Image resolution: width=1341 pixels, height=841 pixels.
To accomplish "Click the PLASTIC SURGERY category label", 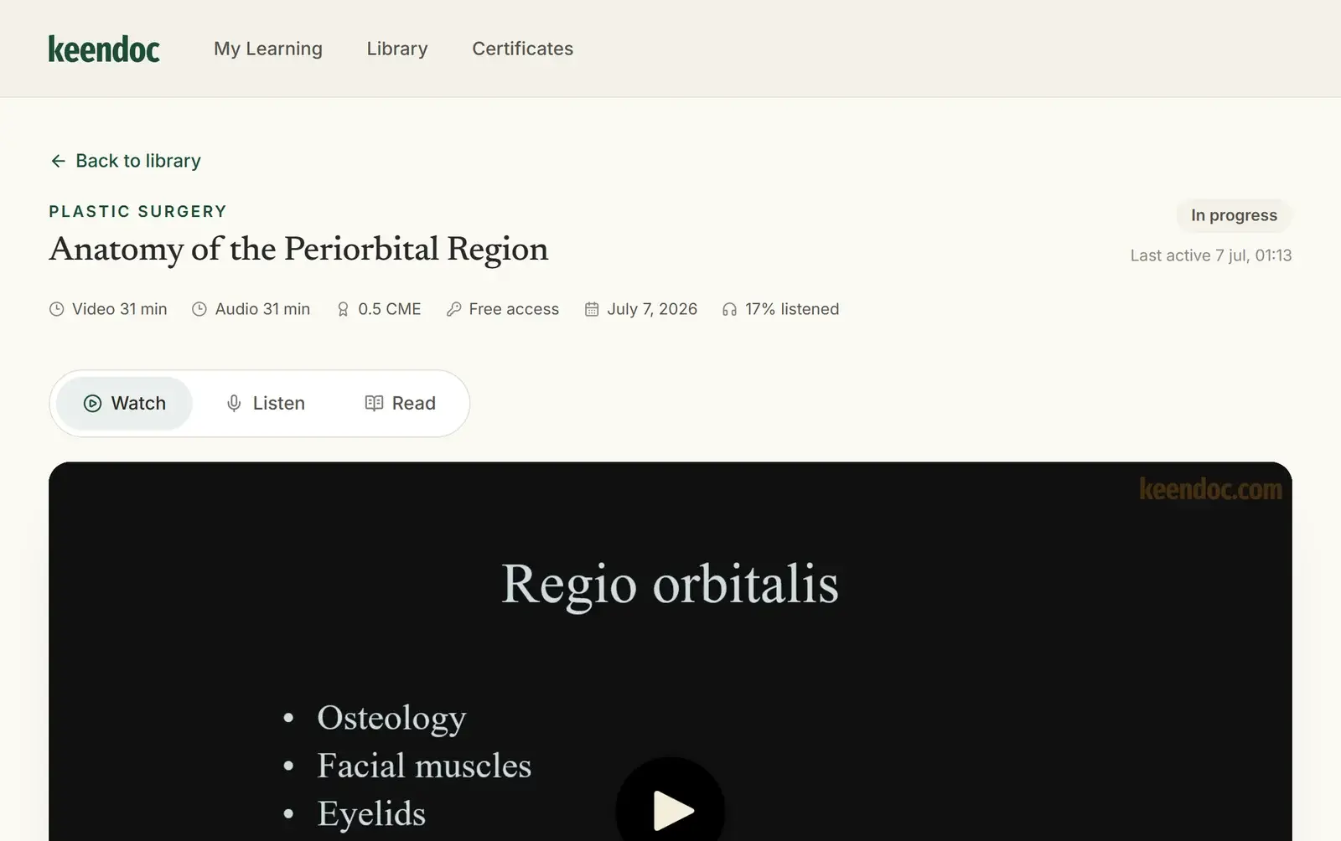I will pyautogui.click(x=138, y=211).
